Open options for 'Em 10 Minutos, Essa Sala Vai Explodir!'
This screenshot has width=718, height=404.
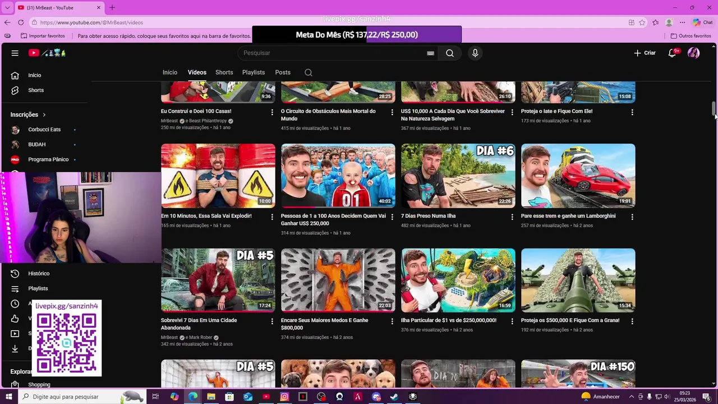[x=272, y=217]
